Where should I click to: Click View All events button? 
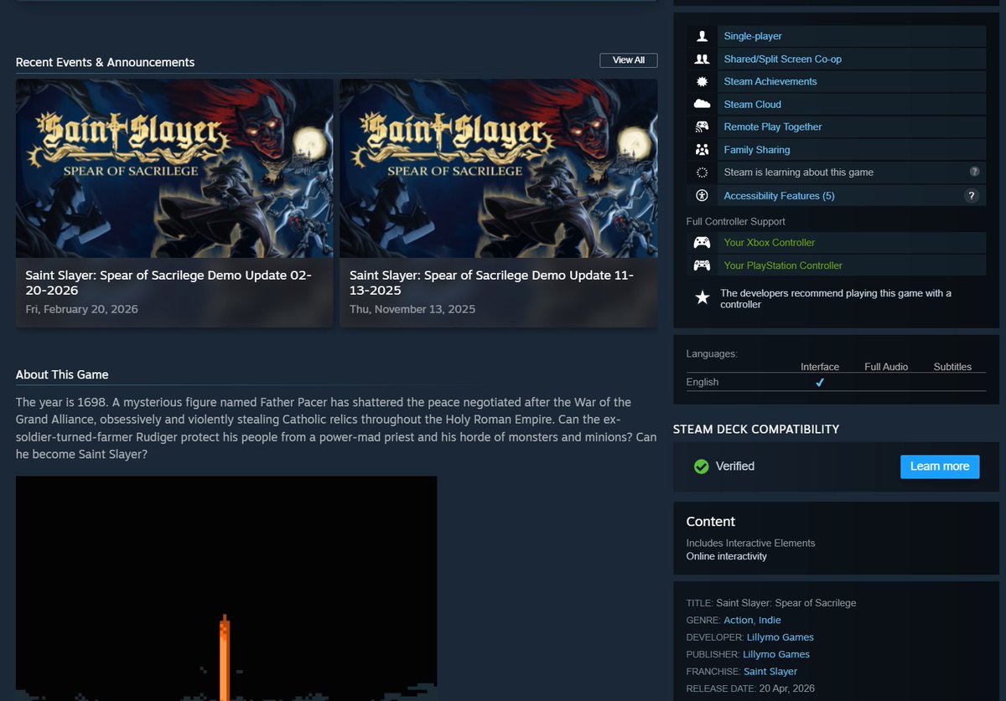click(629, 60)
